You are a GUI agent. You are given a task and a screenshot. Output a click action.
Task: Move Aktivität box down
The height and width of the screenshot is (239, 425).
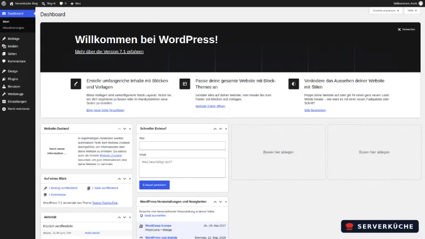click(x=125, y=217)
